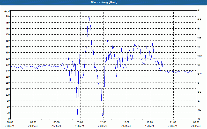Click the 450 value on the left axis
Image resolution: width=207 pixels, height=129 pixels.
pyautogui.click(x=8, y=29)
